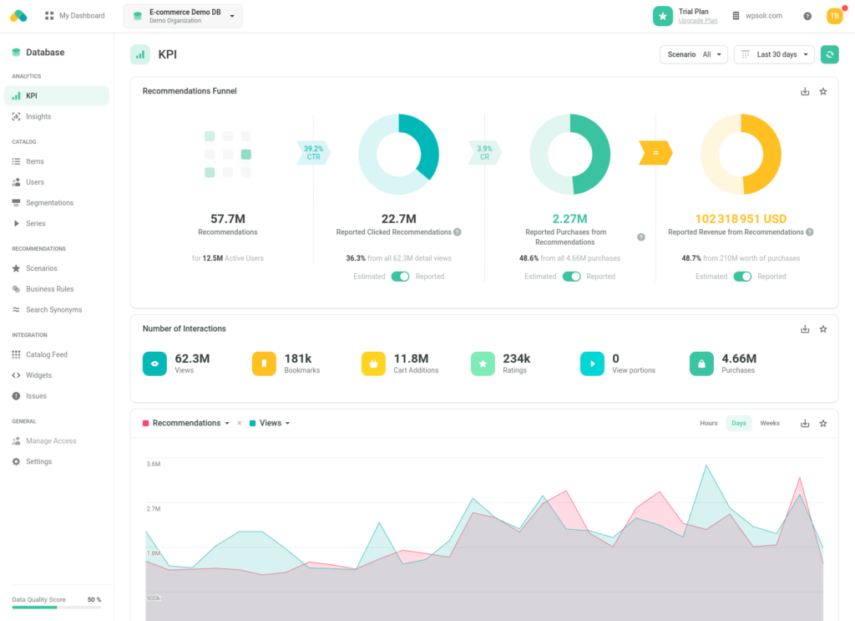
Task: Toggle Estimated/Reported for Clicked Recommendations
Action: pyautogui.click(x=400, y=277)
